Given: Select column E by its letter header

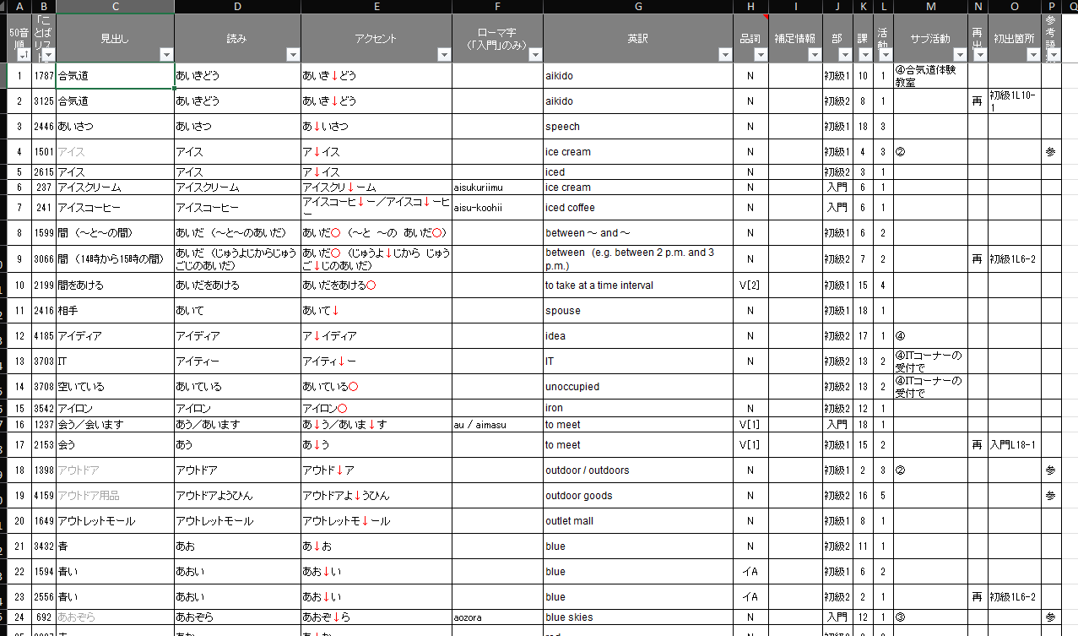Looking at the screenshot, I should [376, 7].
